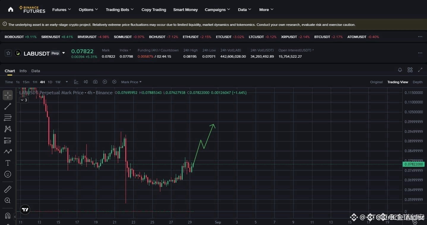Switch to the Depth chart view

[x=417, y=82]
